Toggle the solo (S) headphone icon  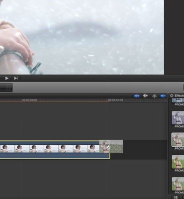(154, 96)
